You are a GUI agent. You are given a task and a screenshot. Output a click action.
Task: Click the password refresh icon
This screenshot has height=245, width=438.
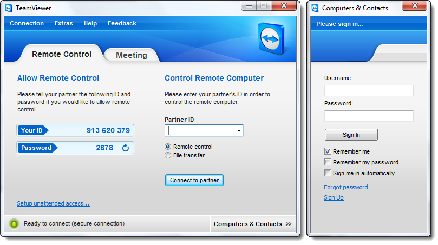click(x=126, y=148)
